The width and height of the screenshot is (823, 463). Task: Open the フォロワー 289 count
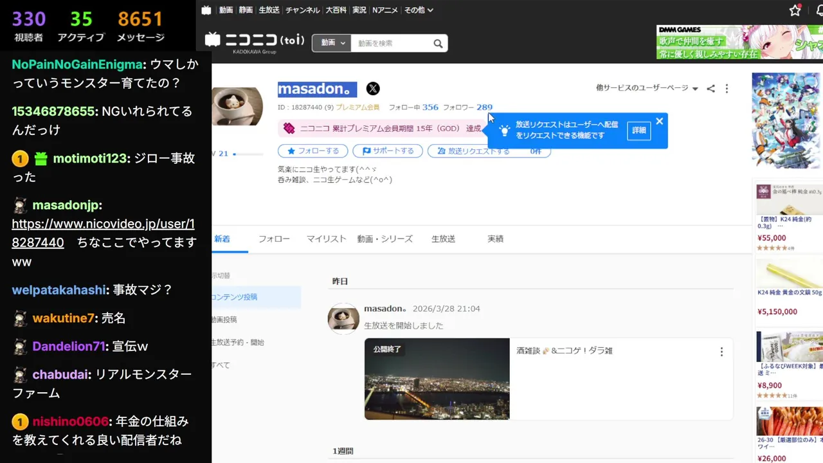click(468, 107)
